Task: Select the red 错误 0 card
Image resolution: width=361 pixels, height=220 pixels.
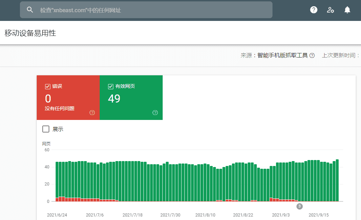Action: pyautogui.click(x=68, y=98)
